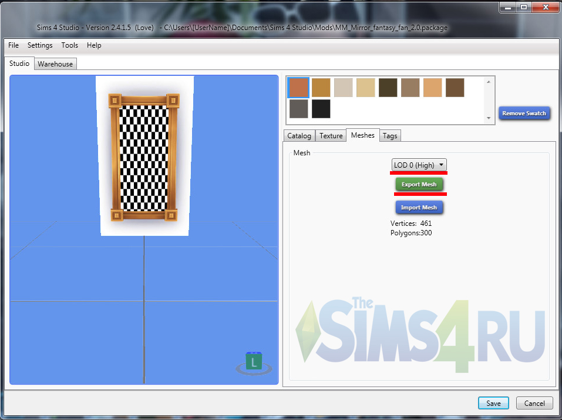
Task: Switch to the Warehouse tab
Action: pyautogui.click(x=55, y=64)
